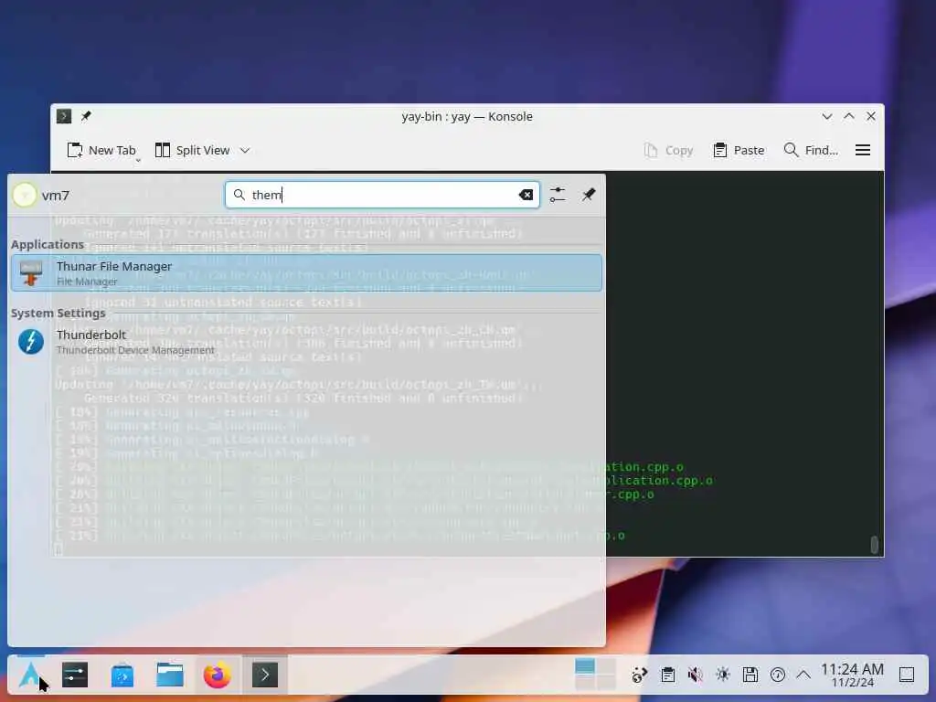Focus the launcher search field
Viewport: 936px width, 702px height.
coord(382,195)
